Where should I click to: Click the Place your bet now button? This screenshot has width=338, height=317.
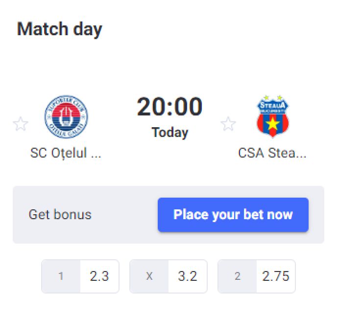coord(233,215)
